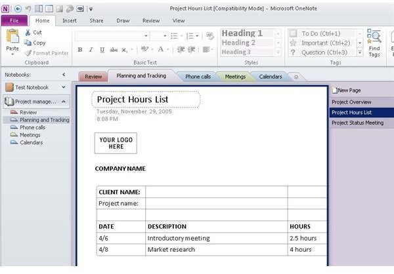Toggle Bold formatting
Screen dimensions: 394x274
[80, 50]
